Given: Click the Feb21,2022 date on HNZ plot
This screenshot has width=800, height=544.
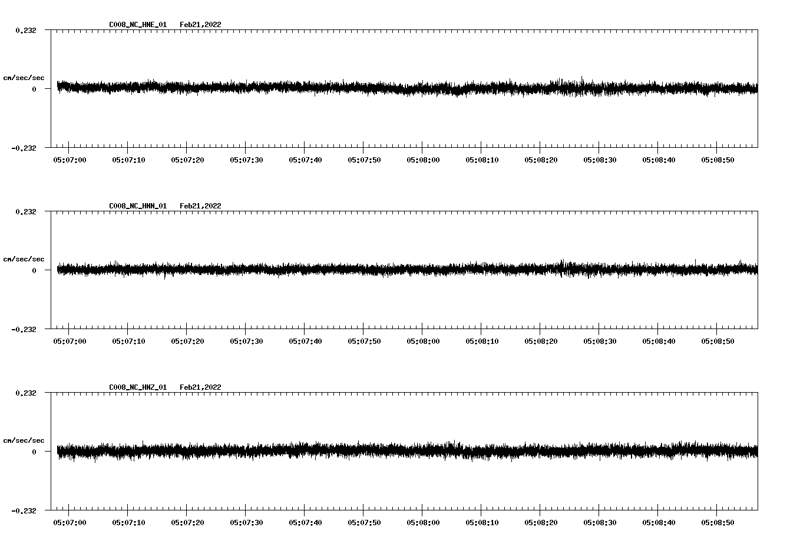Looking at the screenshot, I should (200, 387).
